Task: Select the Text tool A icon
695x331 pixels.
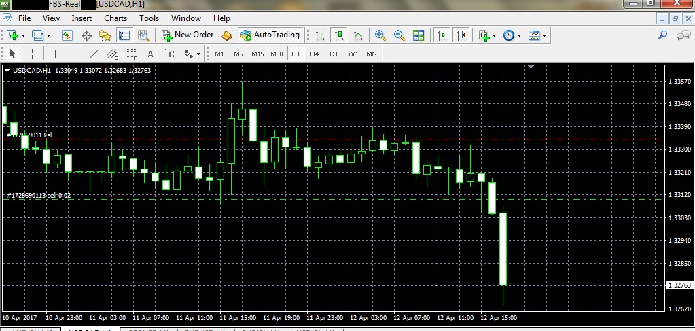Action: [150, 54]
